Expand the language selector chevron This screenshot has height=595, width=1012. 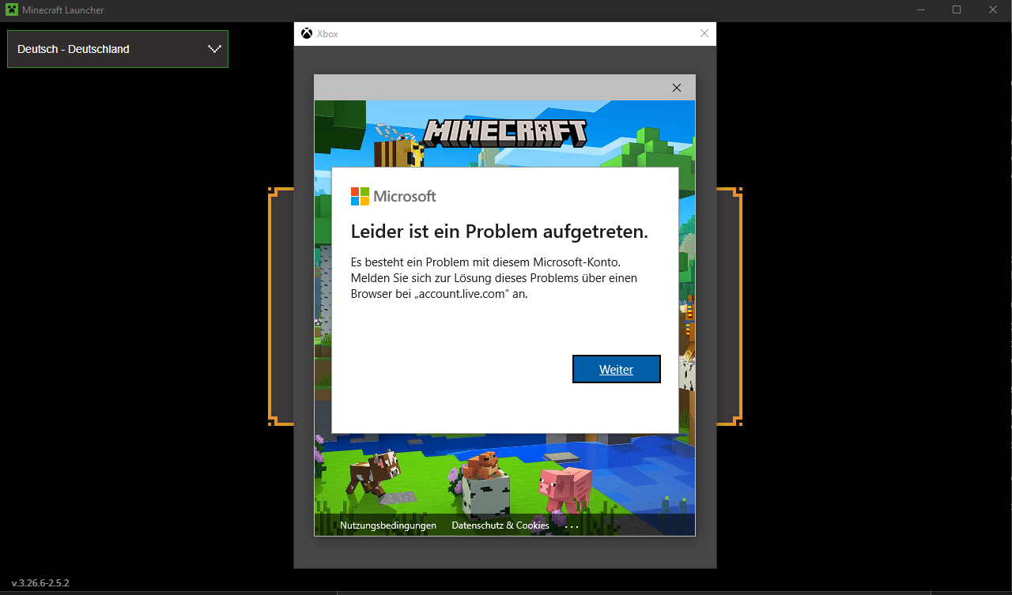point(213,48)
